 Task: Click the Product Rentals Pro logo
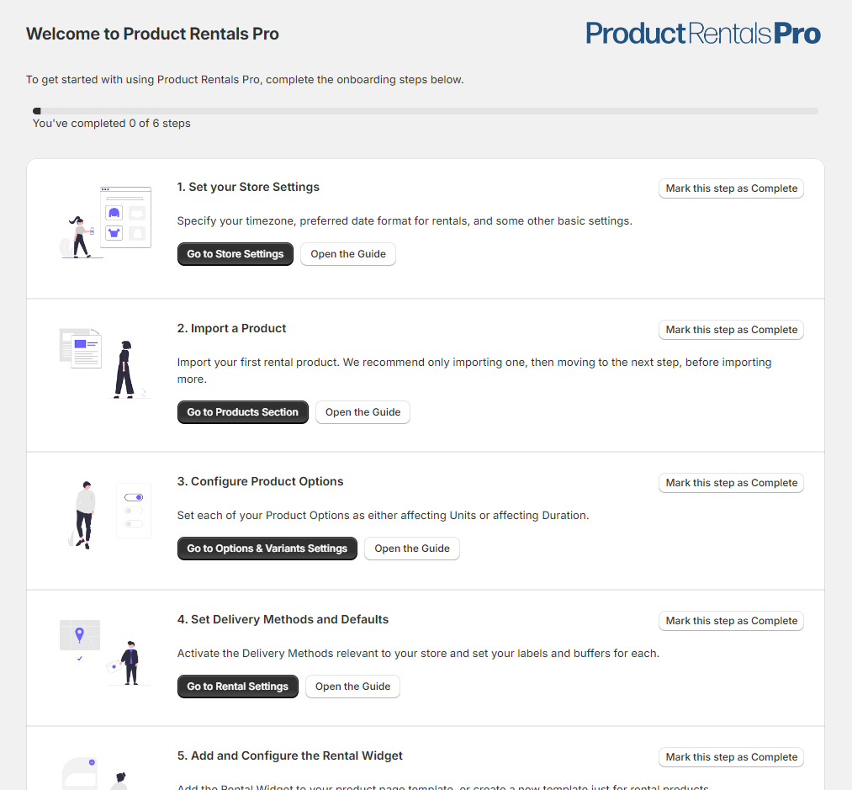[x=702, y=34]
